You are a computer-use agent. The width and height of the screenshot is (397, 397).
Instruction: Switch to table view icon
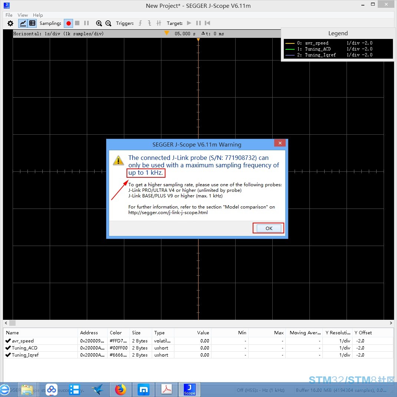click(x=32, y=23)
